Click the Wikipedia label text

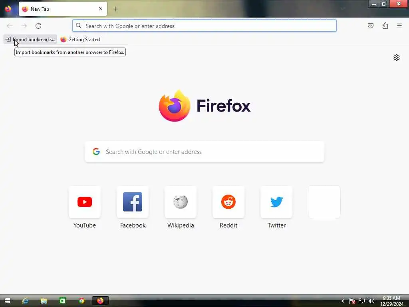click(x=181, y=225)
